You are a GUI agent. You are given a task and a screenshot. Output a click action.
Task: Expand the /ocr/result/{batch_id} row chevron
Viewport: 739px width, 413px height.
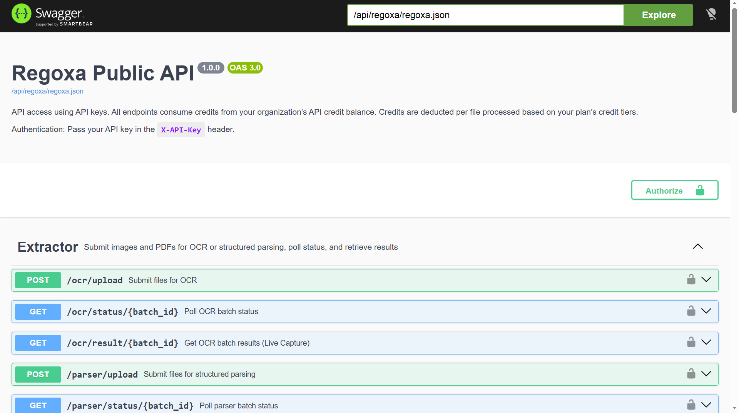click(706, 342)
